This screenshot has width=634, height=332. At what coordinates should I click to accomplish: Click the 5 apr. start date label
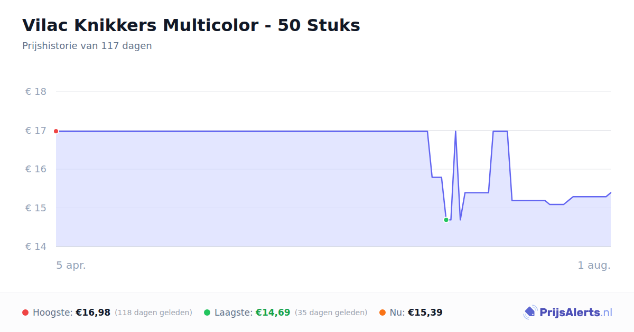71,266
